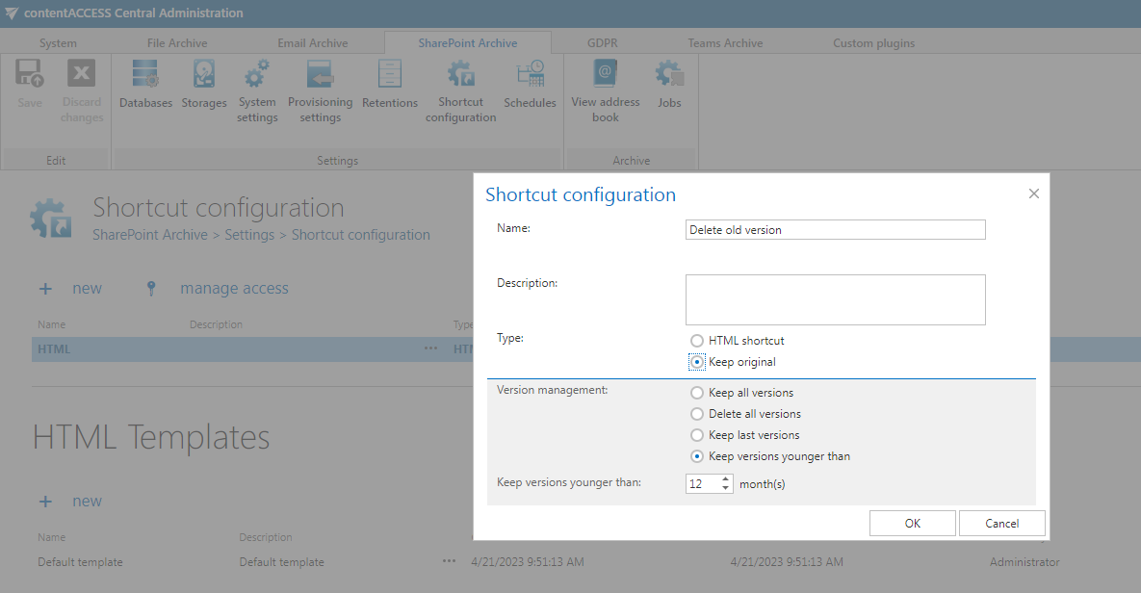Switch to the Email Archive tab
The image size is (1141, 593).
(x=312, y=42)
